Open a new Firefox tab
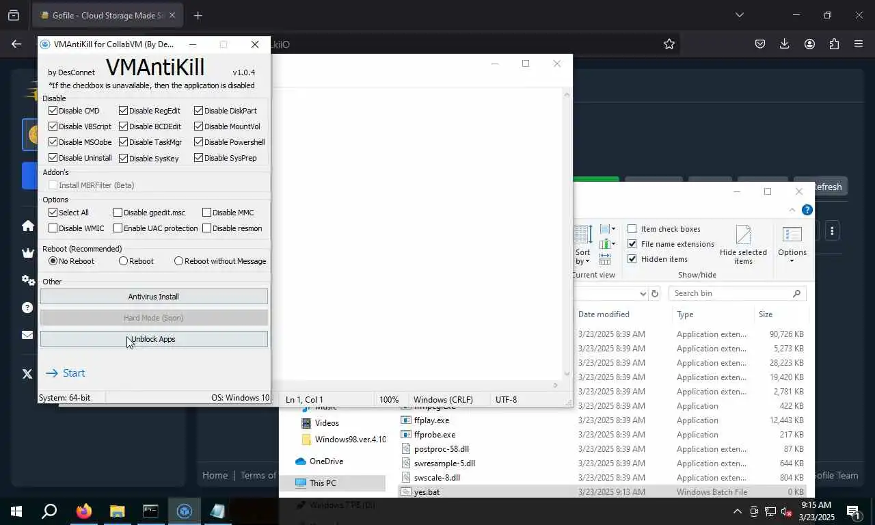This screenshot has width=875, height=525. [198, 15]
